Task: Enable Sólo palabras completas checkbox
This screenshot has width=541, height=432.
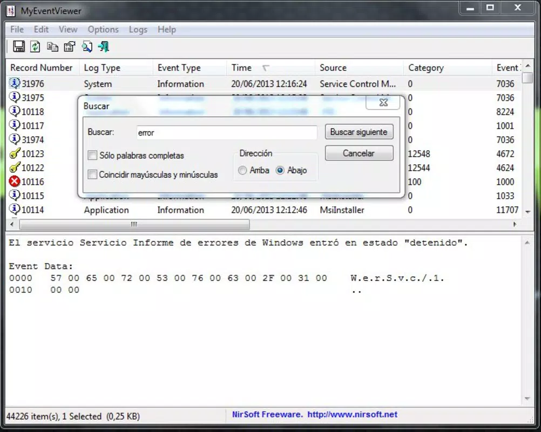Action: [92, 156]
